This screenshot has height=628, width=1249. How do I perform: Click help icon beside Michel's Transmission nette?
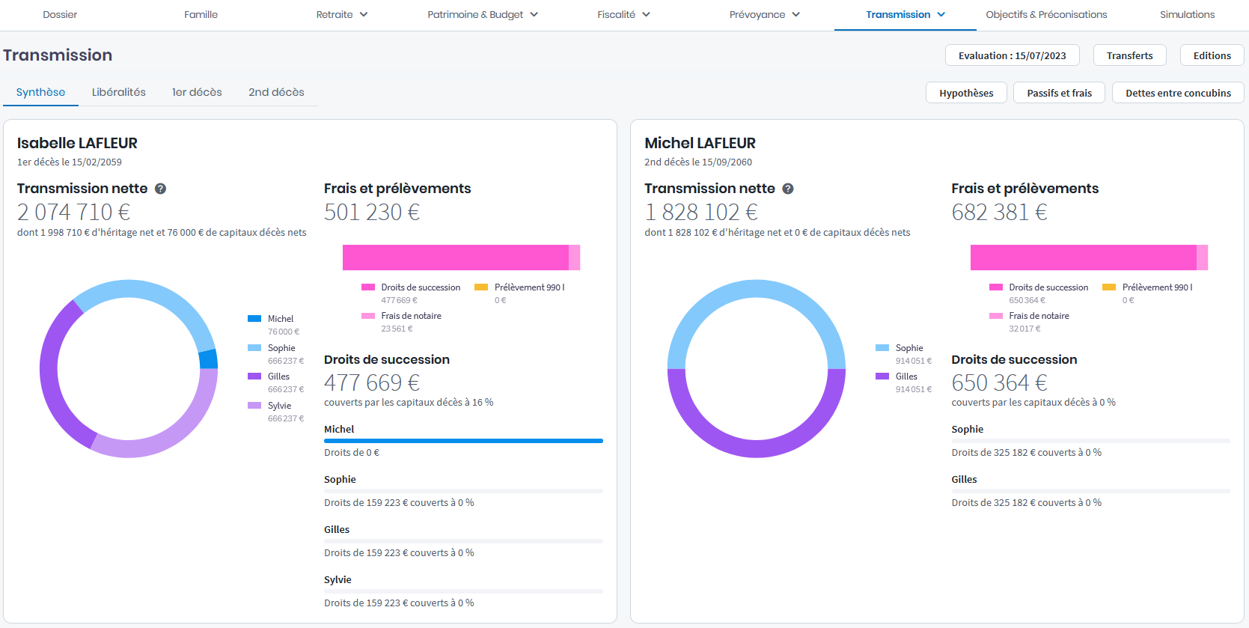point(787,189)
